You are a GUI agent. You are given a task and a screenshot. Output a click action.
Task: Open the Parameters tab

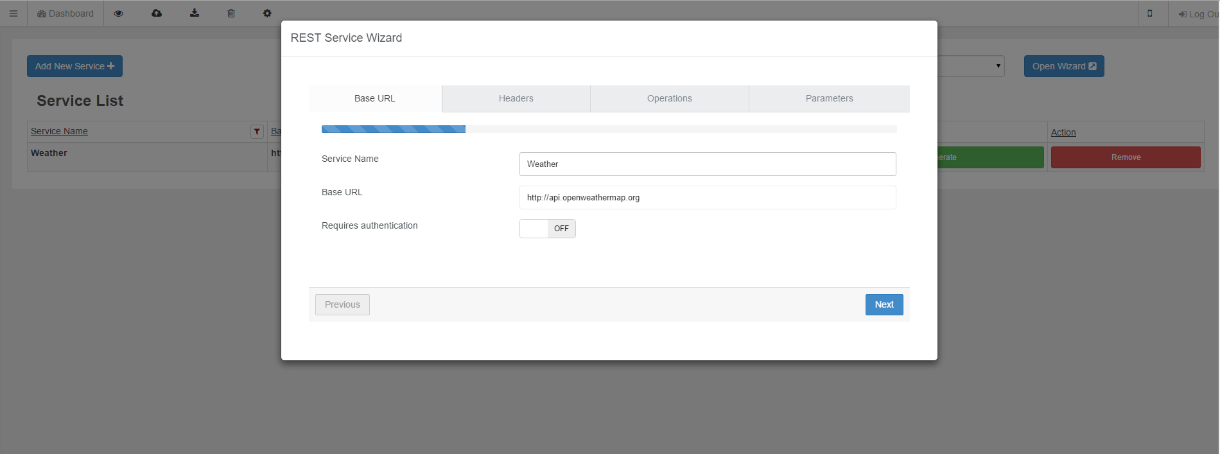[x=829, y=99]
